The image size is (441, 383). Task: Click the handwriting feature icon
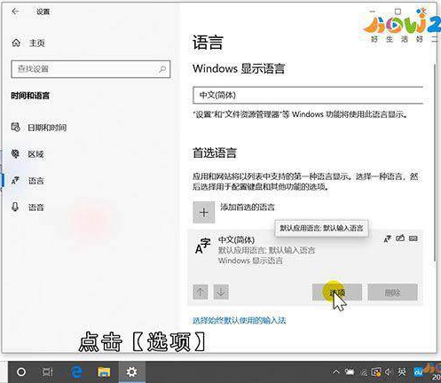pyautogui.click(x=400, y=238)
